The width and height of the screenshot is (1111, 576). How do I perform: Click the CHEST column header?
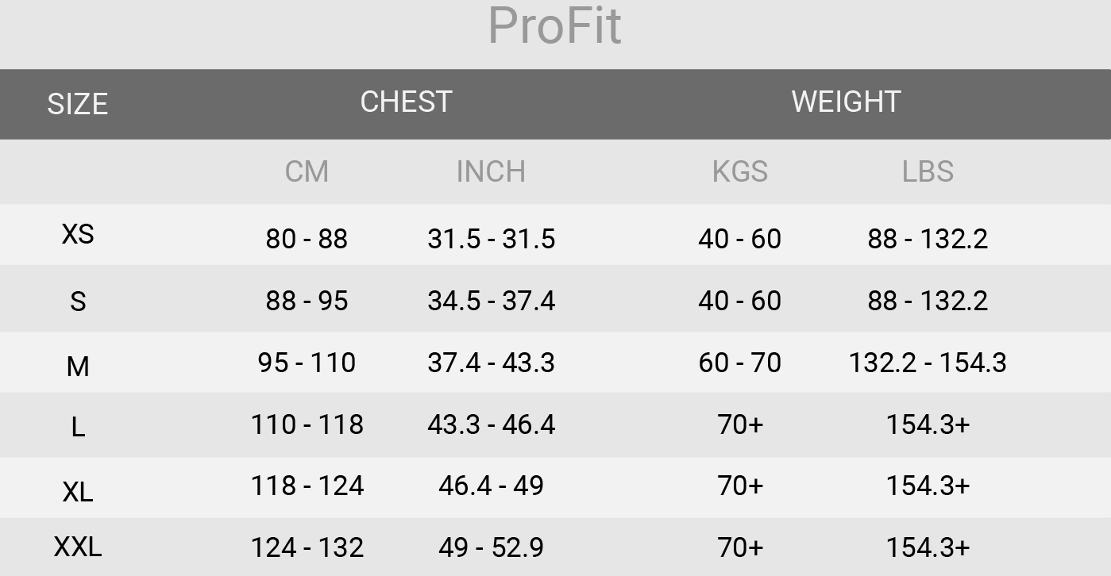click(x=406, y=102)
